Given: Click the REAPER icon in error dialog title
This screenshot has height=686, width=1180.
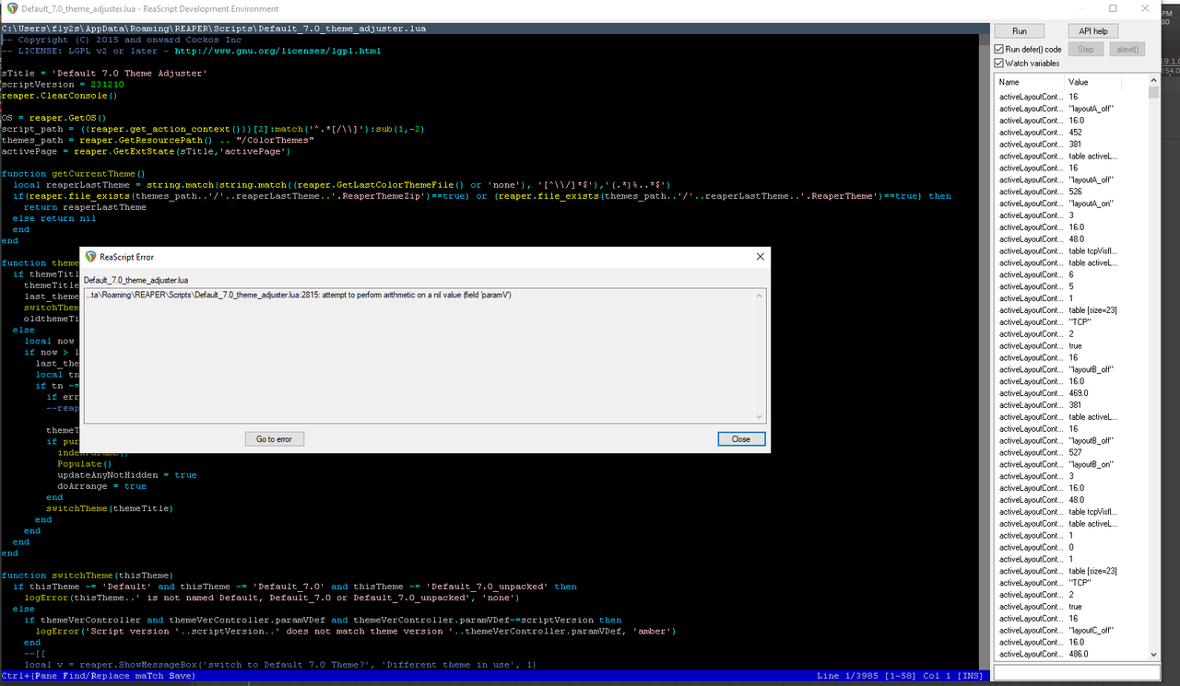Looking at the screenshot, I should (x=90, y=257).
